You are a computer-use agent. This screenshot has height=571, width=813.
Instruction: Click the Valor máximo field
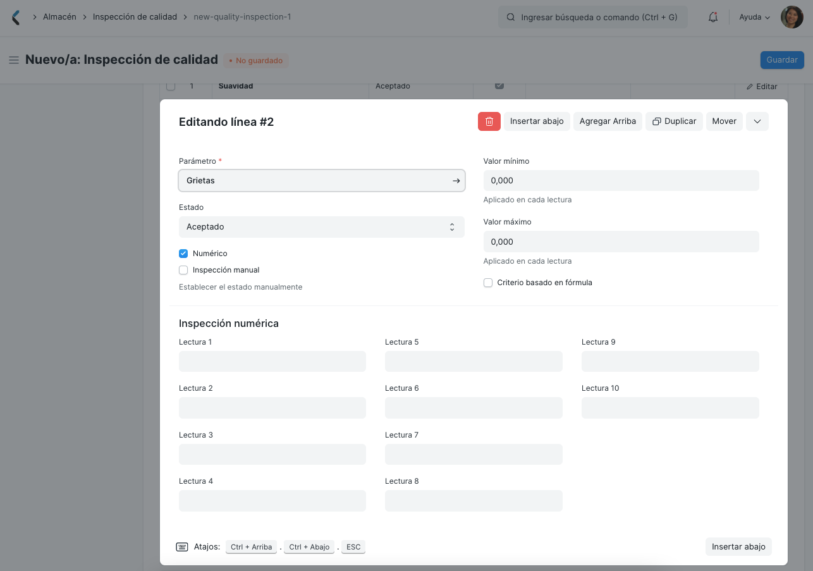(x=621, y=242)
